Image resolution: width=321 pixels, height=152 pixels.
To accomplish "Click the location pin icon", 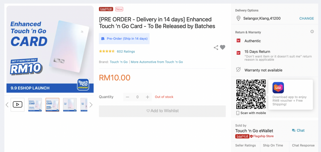I will [x=238, y=18].
